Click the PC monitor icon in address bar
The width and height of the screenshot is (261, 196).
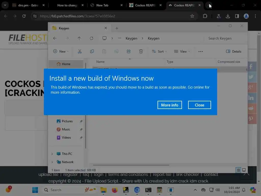(105, 38)
